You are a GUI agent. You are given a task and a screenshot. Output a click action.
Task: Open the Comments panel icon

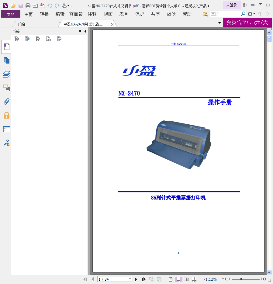[x=6, y=88]
